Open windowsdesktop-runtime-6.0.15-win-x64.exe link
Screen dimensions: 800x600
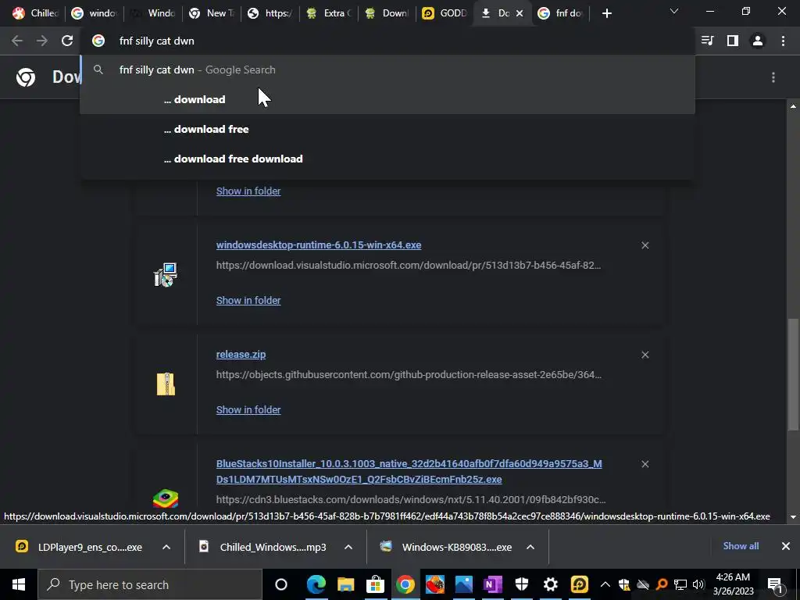319,245
